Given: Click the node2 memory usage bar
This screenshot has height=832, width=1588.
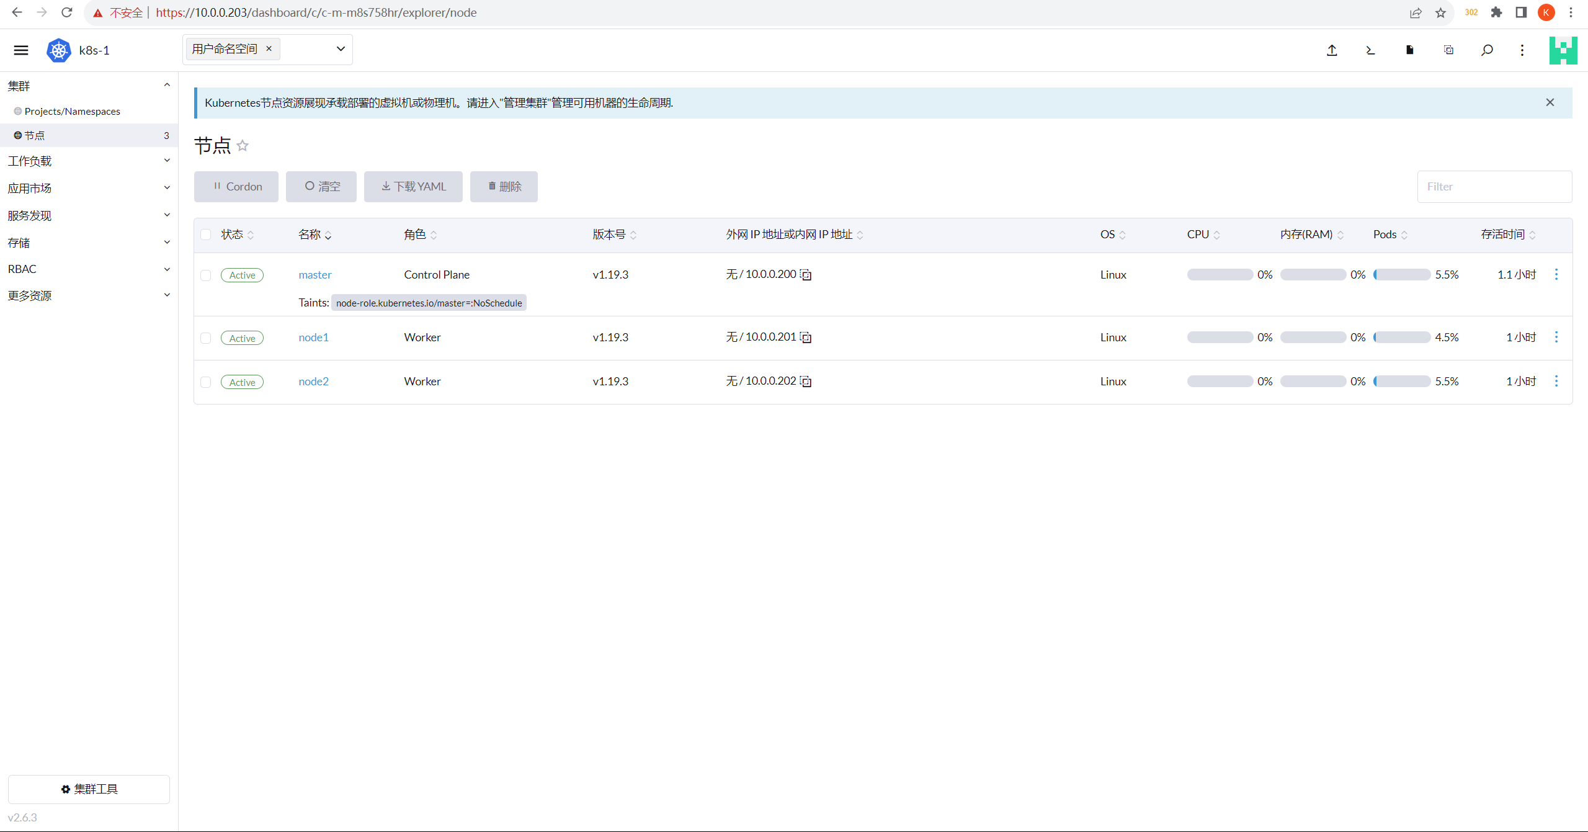Looking at the screenshot, I should [1313, 382].
